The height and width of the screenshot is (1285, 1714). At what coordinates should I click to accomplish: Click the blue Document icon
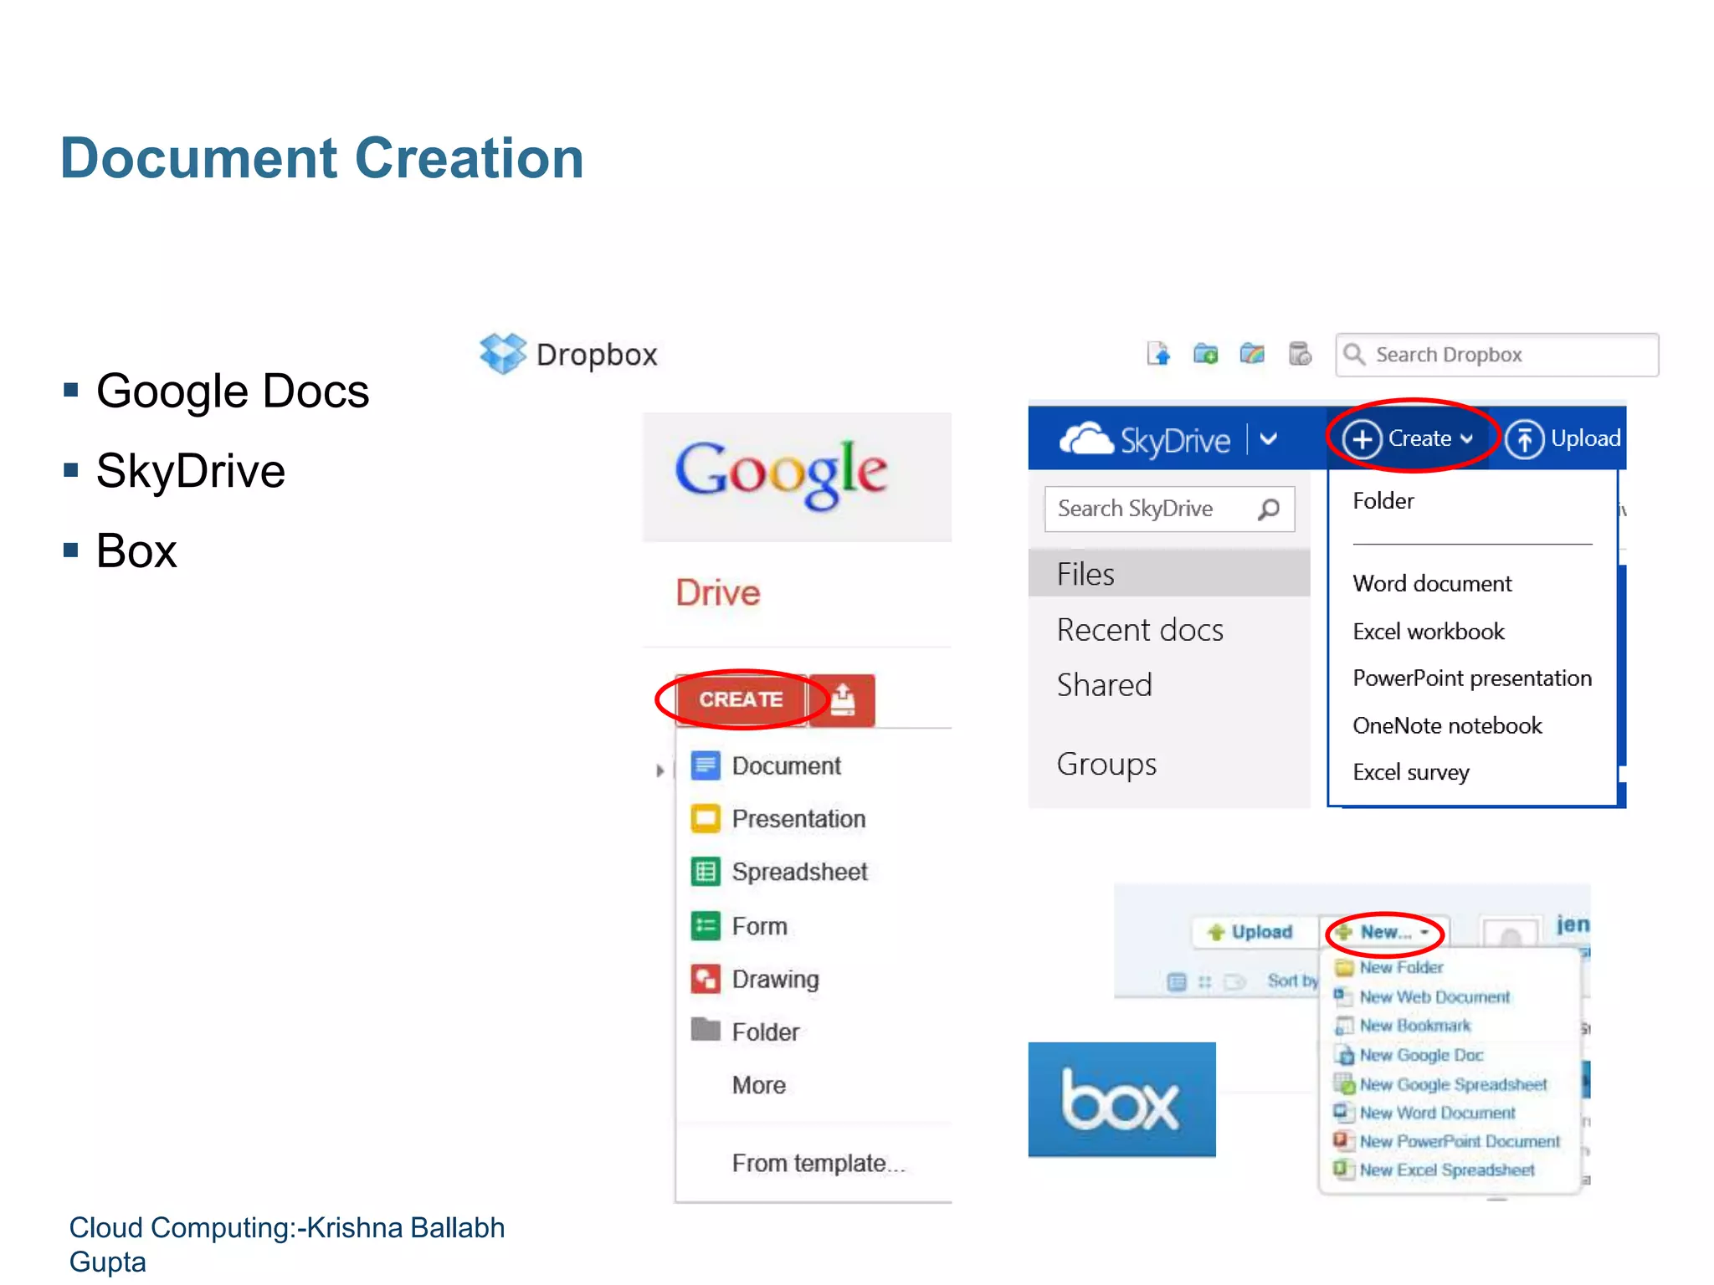tap(706, 765)
